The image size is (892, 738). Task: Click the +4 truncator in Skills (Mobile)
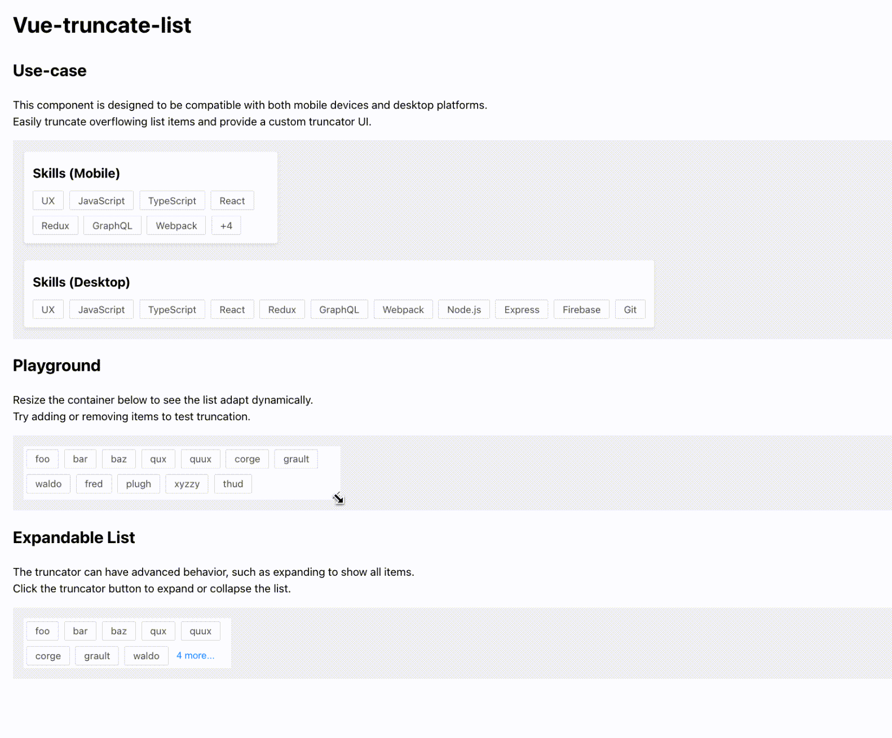[x=226, y=225]
